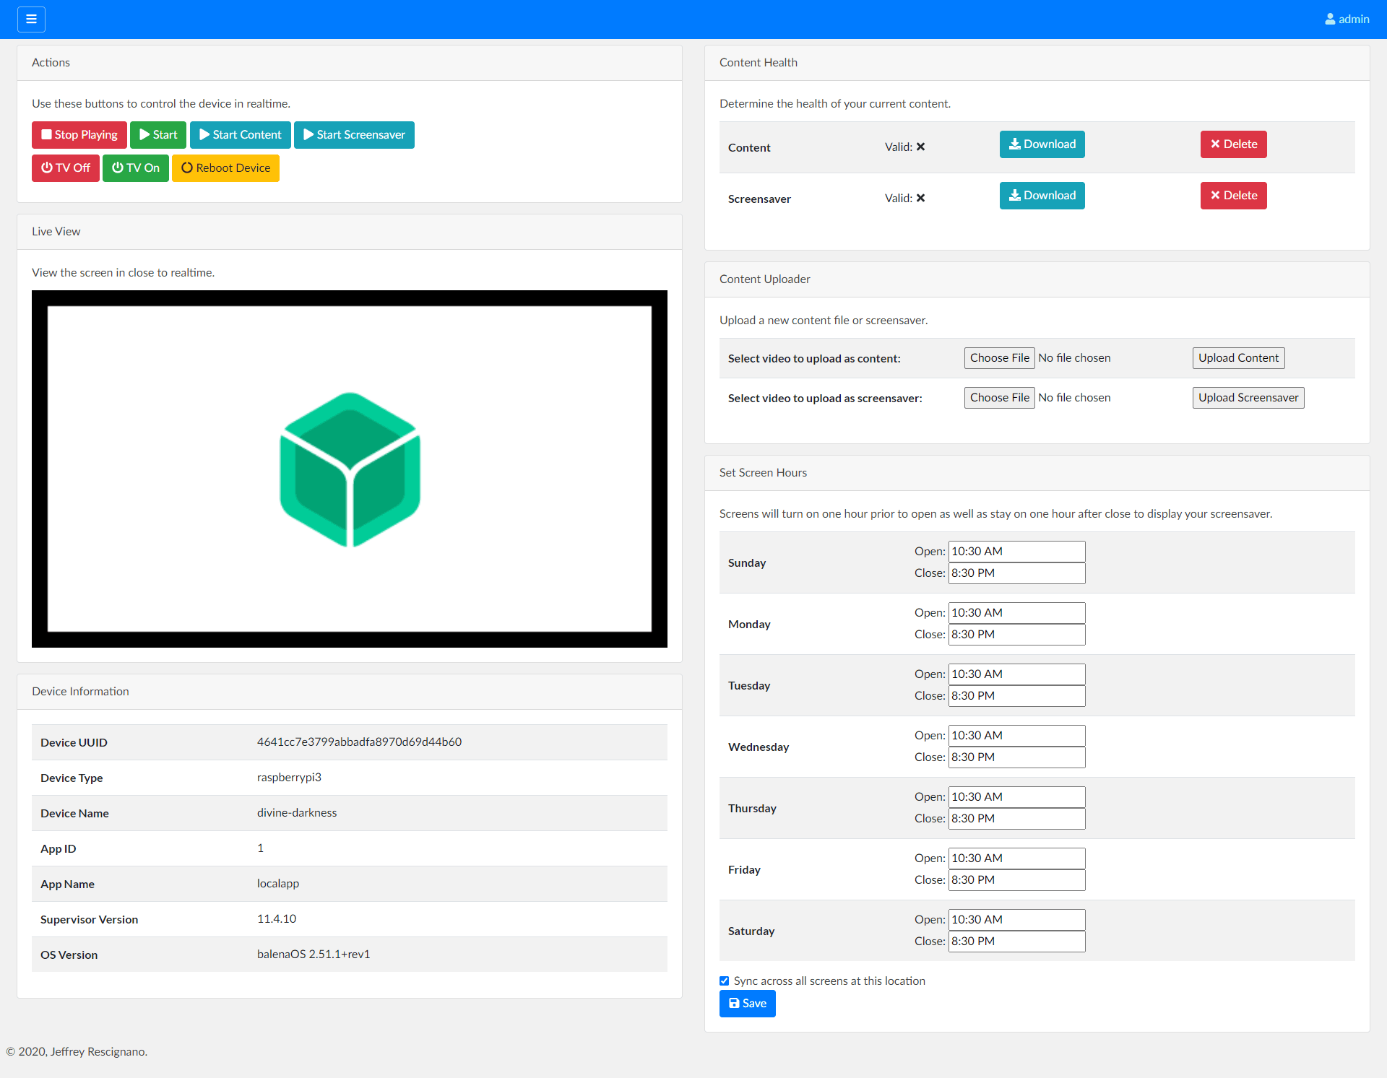Edit Monday open time
This screenshot has width=1387, height=1078.
tap(1017, 613)
